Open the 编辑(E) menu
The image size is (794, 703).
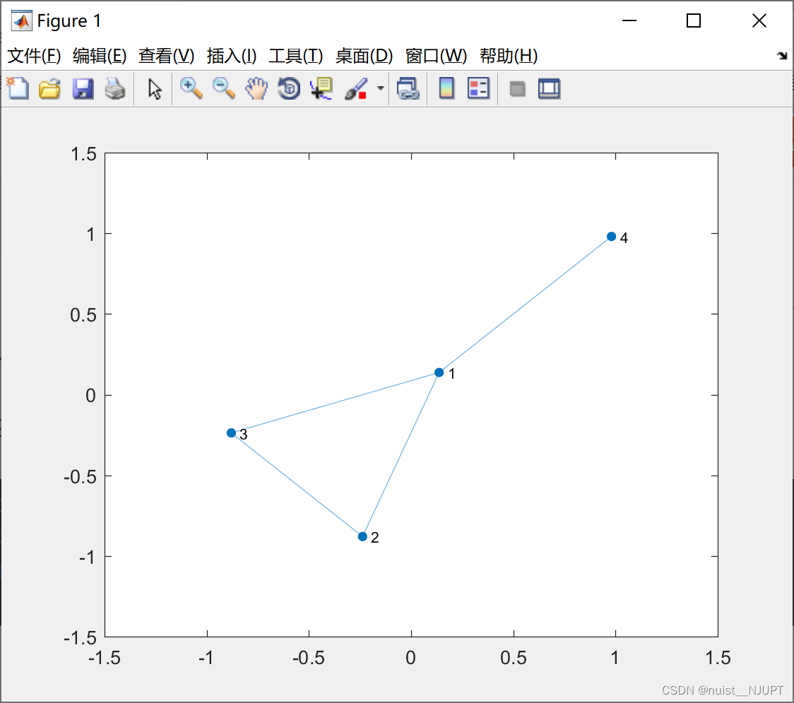tap(99, 56)
